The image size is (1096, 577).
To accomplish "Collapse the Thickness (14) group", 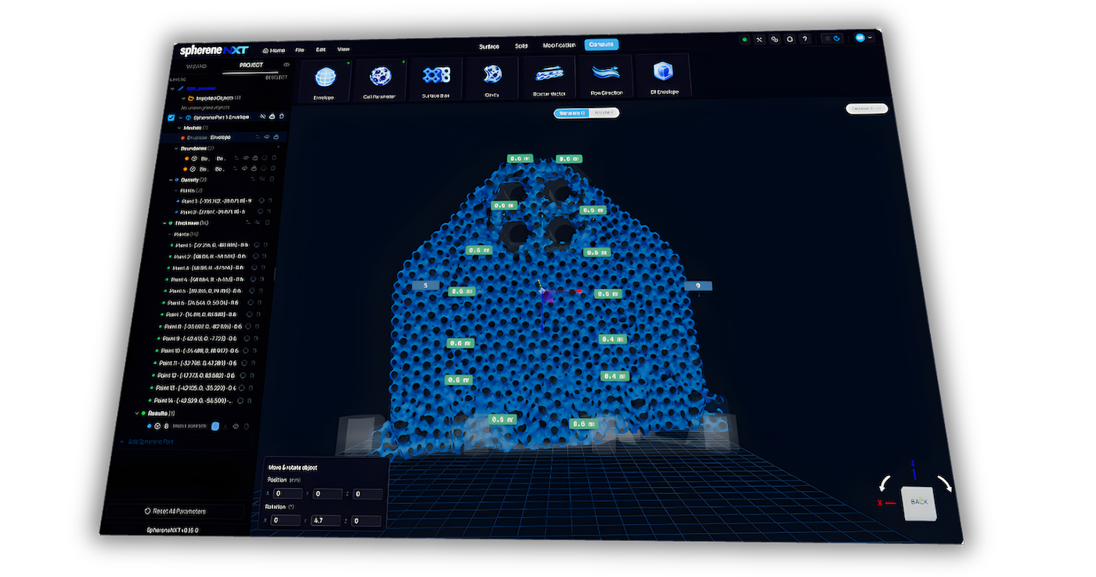I will coord(164,223).
